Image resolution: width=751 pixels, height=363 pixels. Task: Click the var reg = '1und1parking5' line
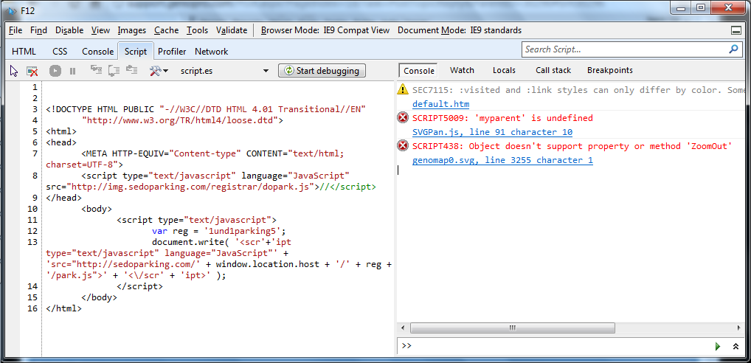pos(219,231)
